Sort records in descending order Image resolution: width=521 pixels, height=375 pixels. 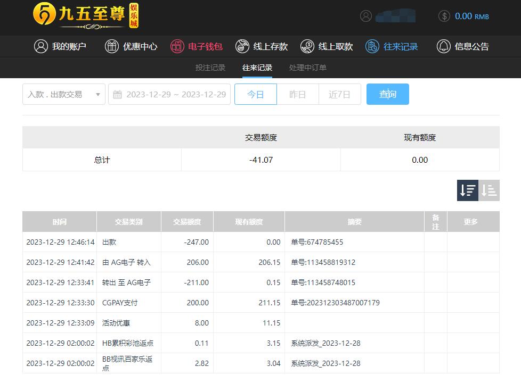pyautogui.click(x=468, y=190)
